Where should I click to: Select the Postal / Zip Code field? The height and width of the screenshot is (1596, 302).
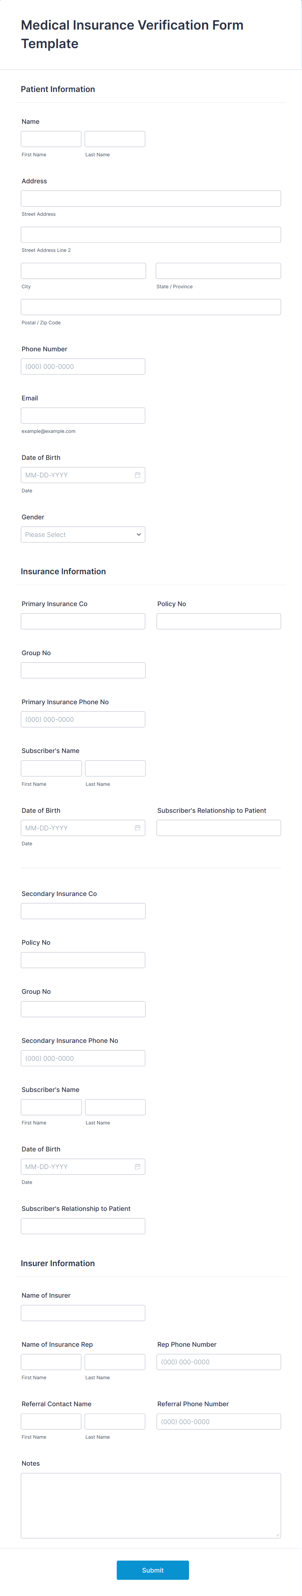tap(150, 306)
